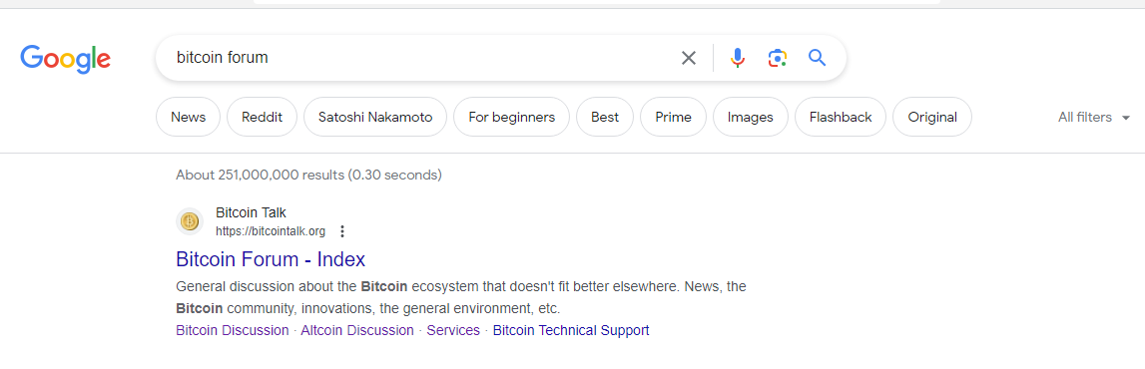Choose the For beginners filter chip
The width and height of the screenshot is (1145, 369).
512,117
